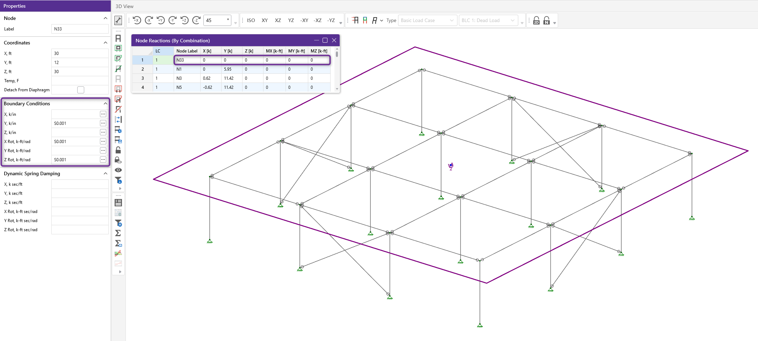Rotate model negative about Z axis
This screenshot has width=758, height=341.
point(196,20)
